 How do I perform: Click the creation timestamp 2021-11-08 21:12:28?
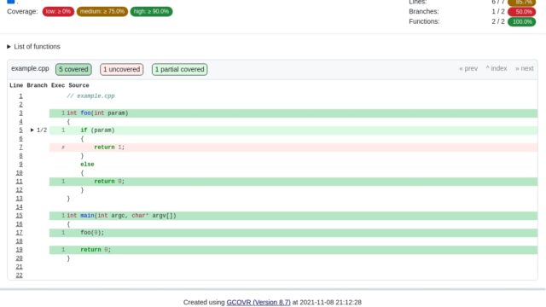330,302
